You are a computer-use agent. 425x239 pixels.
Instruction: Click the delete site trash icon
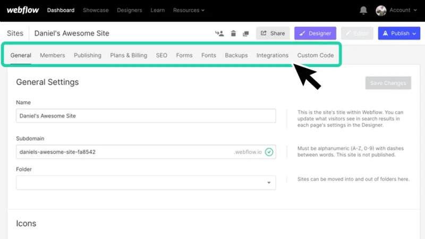click(x=233, y=33)
